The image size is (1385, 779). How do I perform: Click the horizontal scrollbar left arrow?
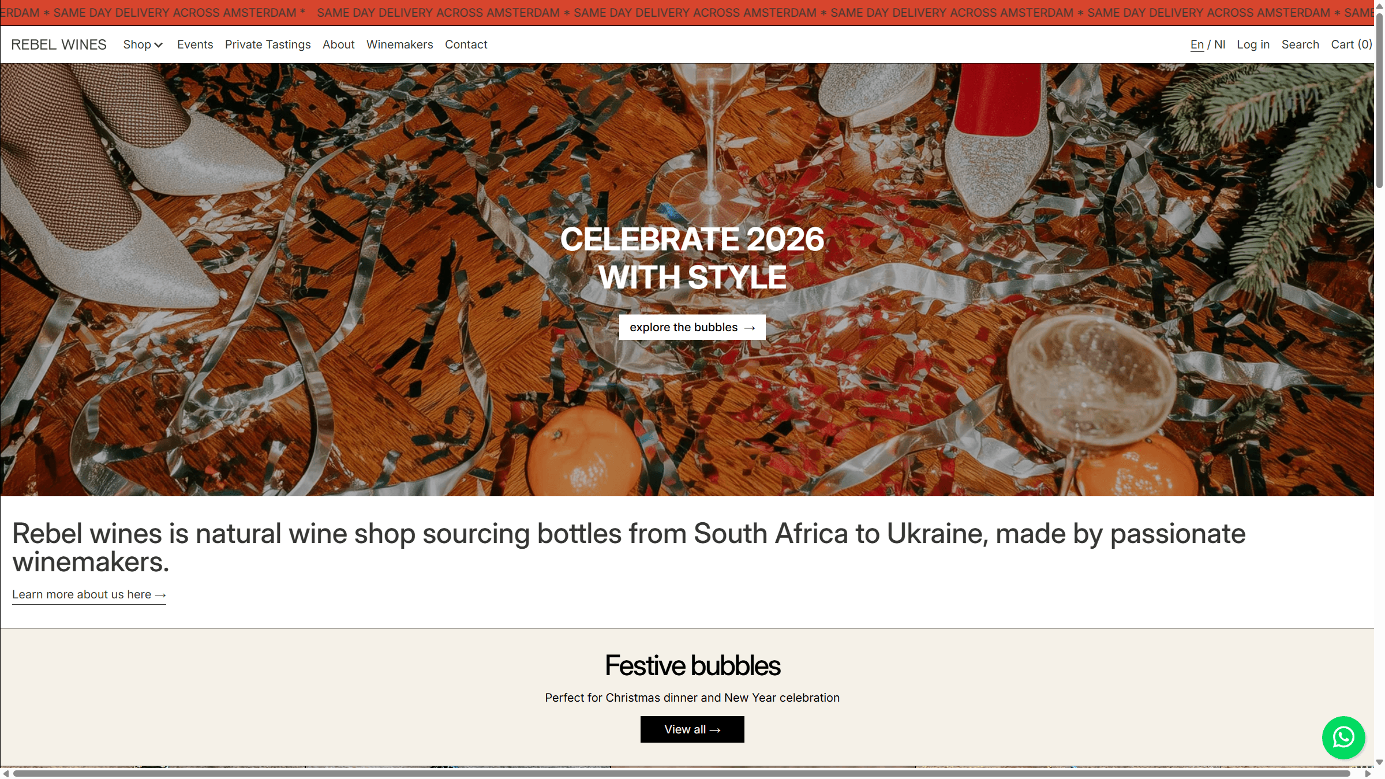[5, 773]
